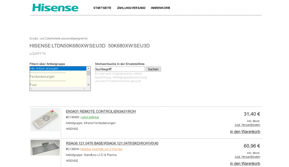Click article number '#G136534'
Screen dimensions: 289x167
point(72,149)
